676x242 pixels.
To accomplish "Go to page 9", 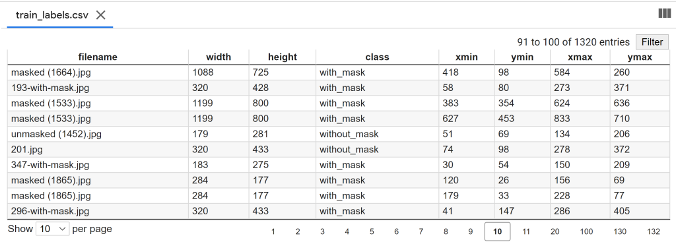I will [x=470, y=231].
